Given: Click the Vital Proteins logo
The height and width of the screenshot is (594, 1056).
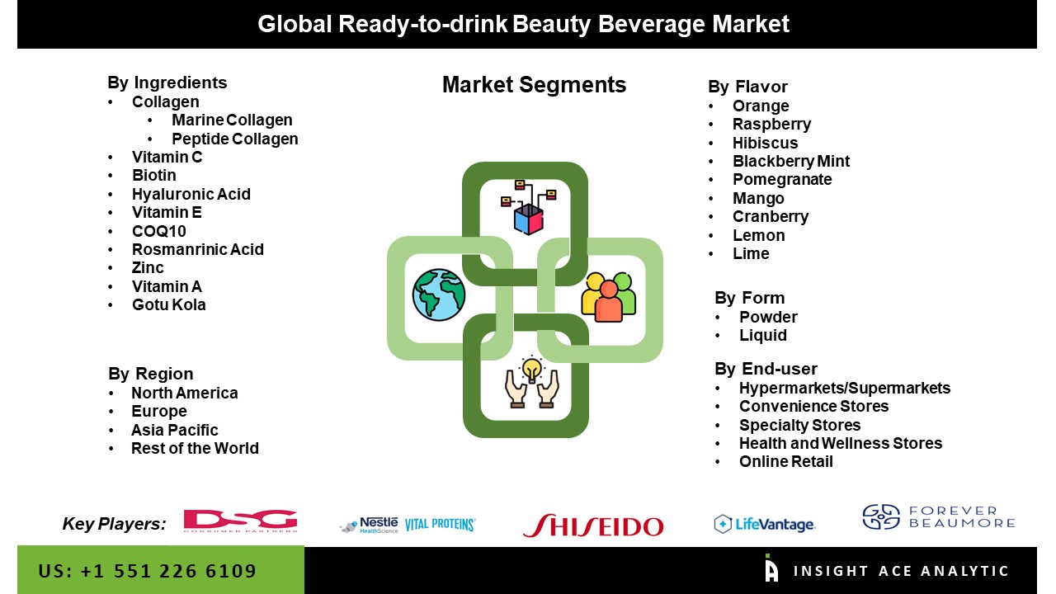Looking at the screenshot, I should (x=440, y=525).
